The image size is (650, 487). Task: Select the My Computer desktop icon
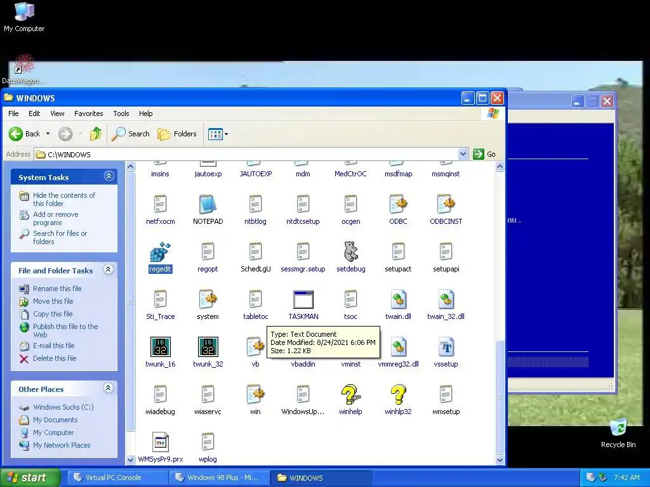pos(24,17)
